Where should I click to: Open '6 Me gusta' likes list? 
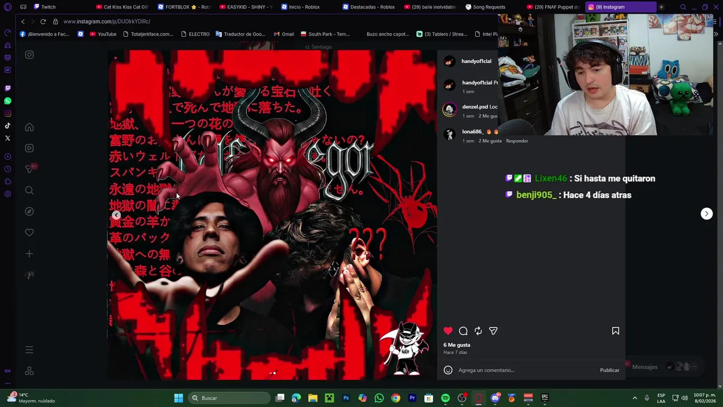click(x=456, y=345)
